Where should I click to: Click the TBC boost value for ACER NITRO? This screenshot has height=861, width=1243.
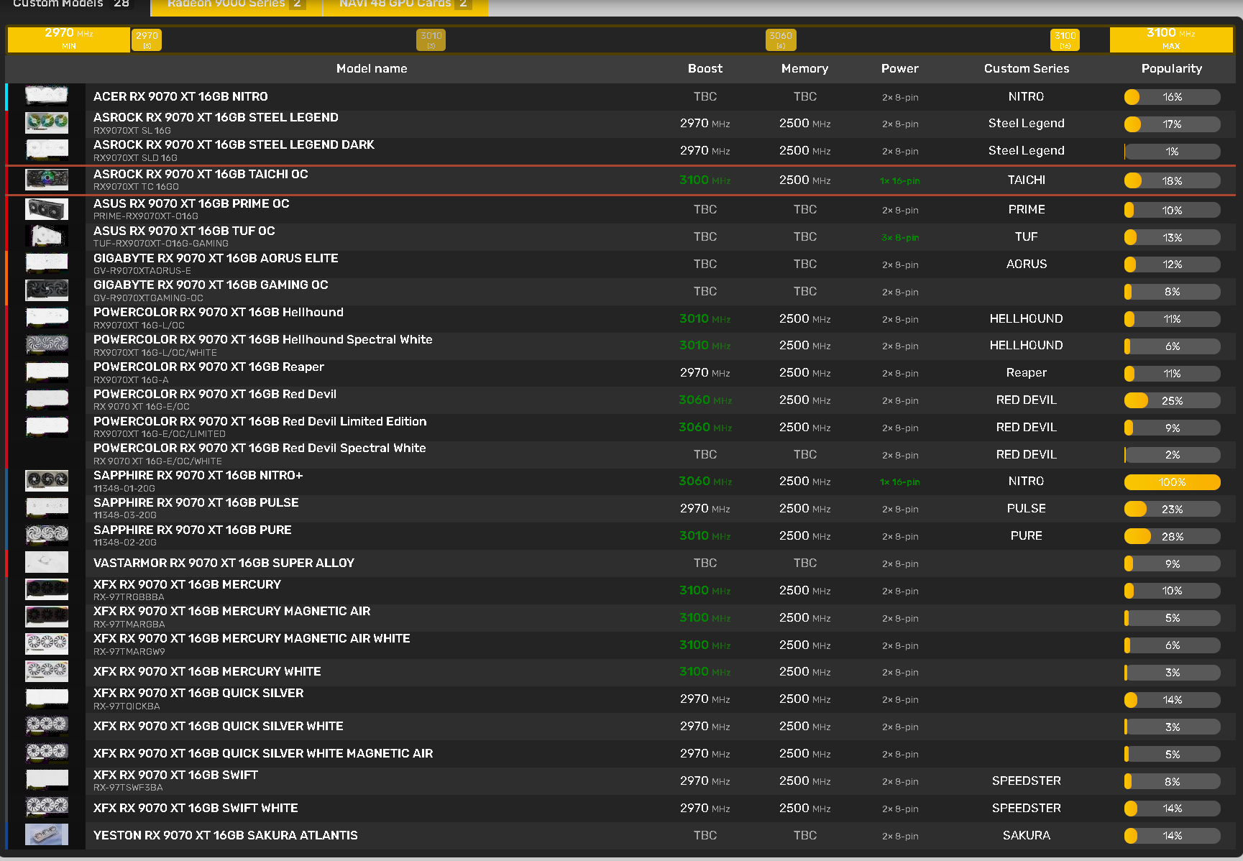pyautogui.click(x=705, y=96)
